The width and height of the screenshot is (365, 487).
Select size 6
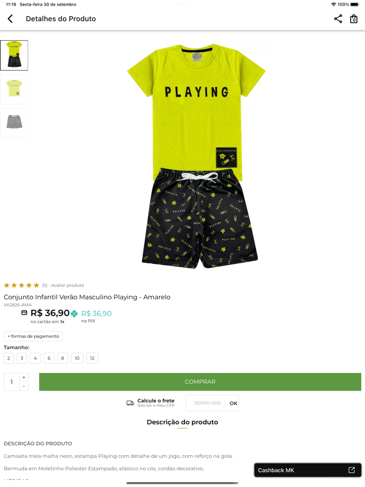[49, 358]
